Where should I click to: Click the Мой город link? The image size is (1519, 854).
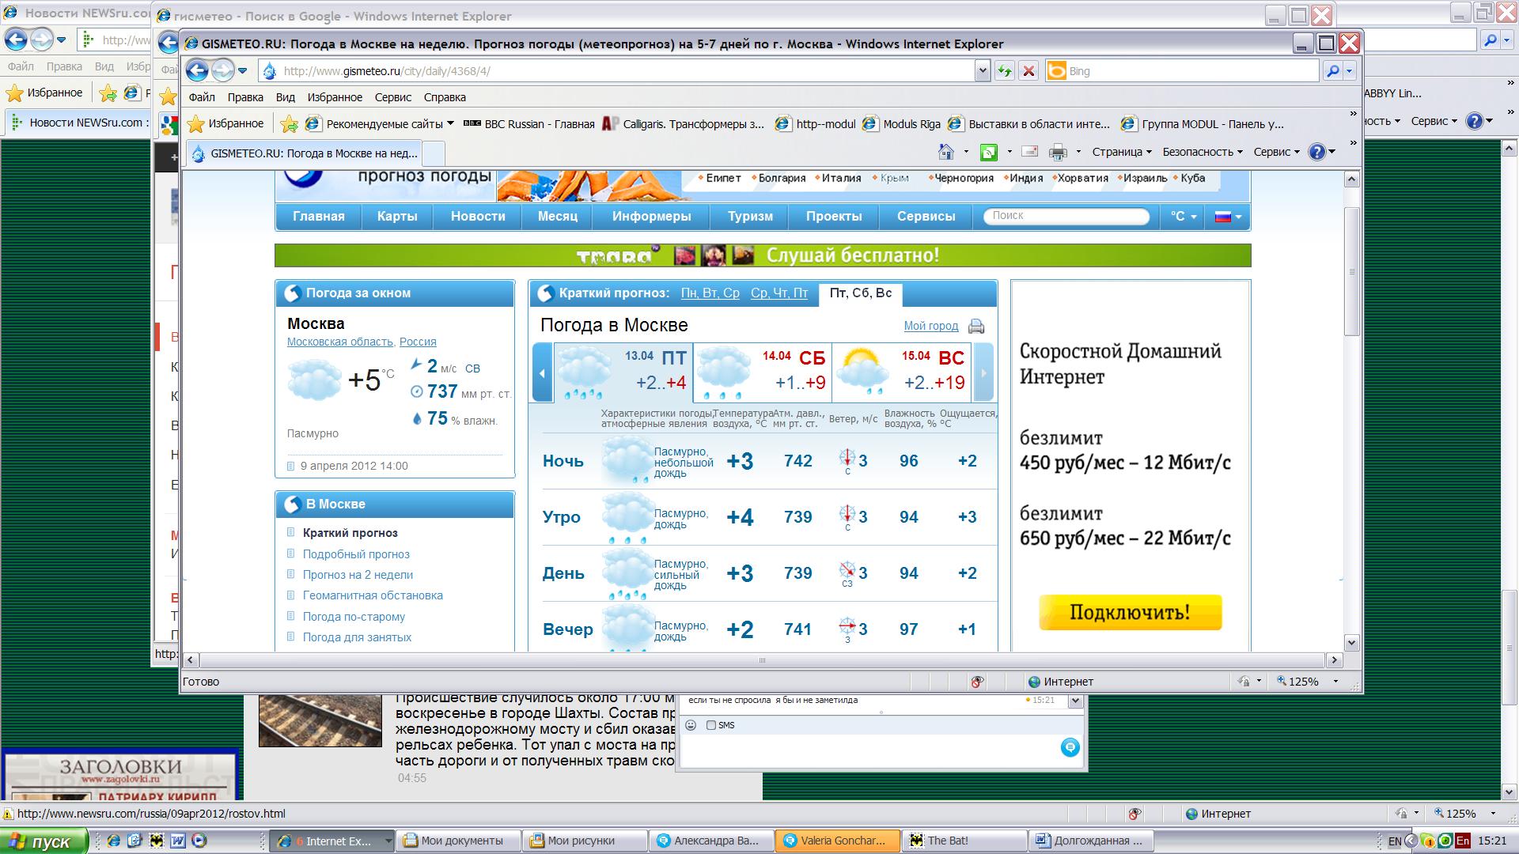(930, 326)
